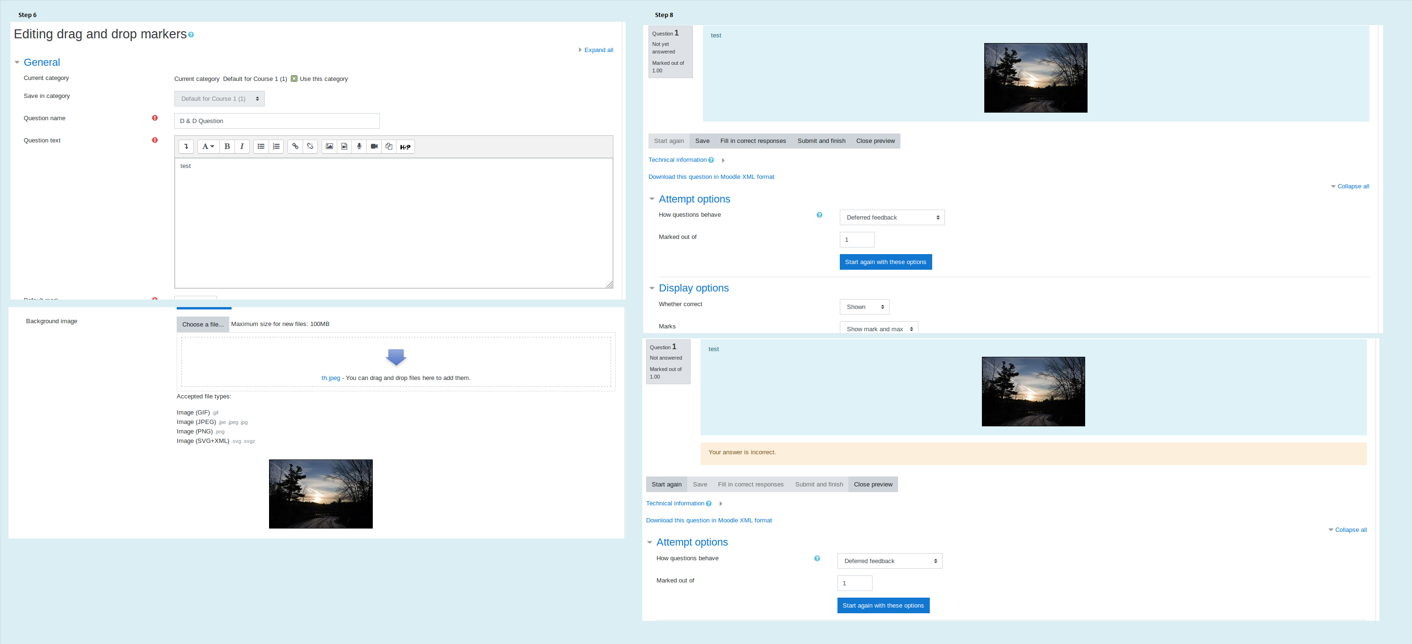Click the 'Your answer is incorrect.' feedback text

[x=742, y=452]
